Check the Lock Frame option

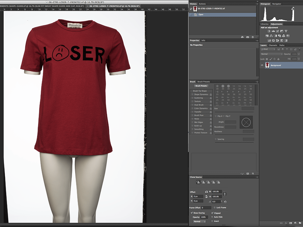point(214,207)
